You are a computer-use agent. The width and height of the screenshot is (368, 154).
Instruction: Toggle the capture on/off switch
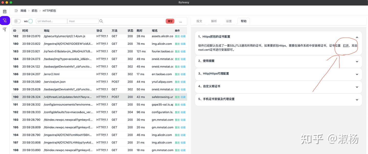point(17,21)
